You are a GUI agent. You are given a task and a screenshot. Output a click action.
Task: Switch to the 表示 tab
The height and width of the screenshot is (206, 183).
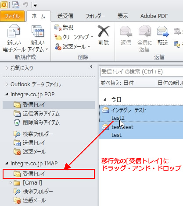coord(123,16)
